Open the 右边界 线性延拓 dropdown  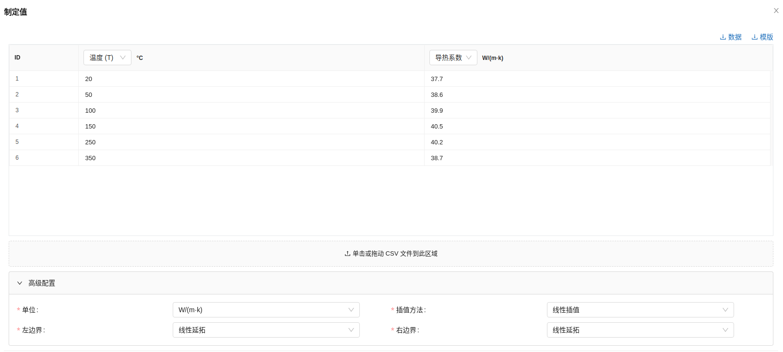[x=641, y=330]
